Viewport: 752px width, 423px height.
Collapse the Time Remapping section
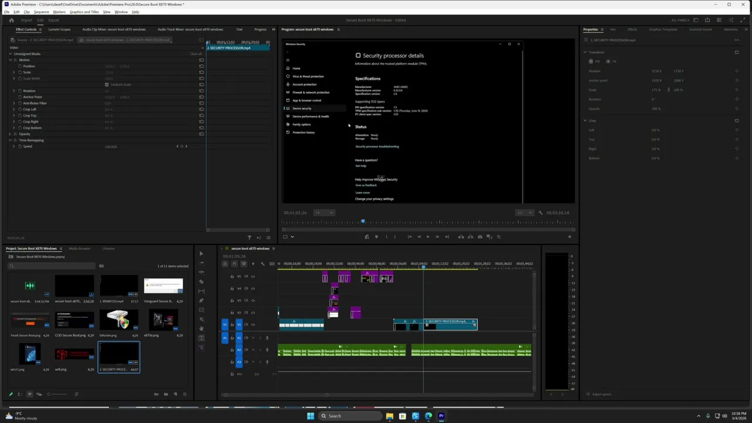click(x=10, y=140)
